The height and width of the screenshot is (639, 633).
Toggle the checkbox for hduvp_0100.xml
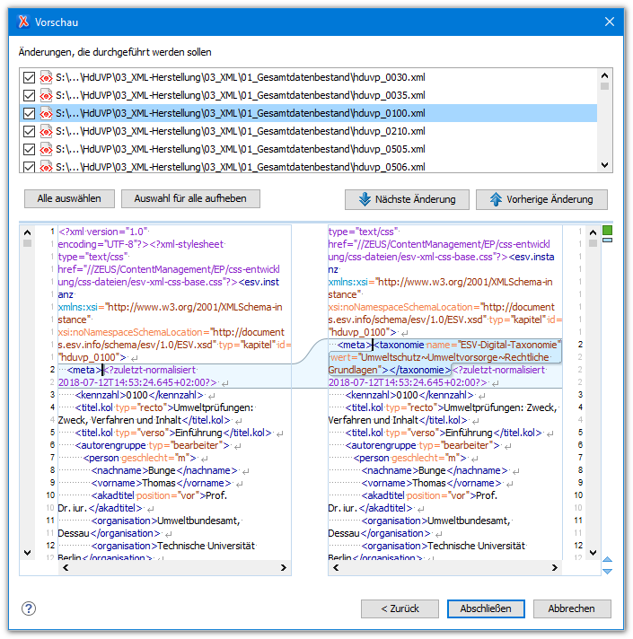(29, 114)
